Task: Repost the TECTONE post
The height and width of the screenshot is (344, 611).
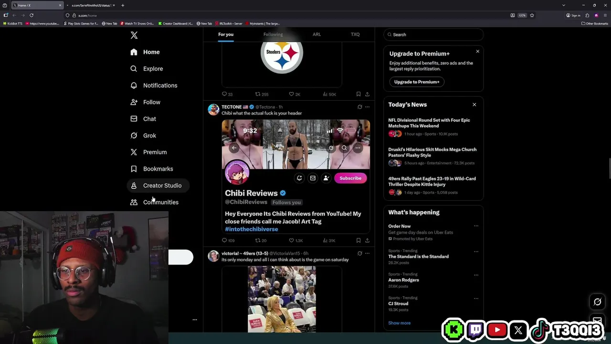Action: [x=261, y=240]
